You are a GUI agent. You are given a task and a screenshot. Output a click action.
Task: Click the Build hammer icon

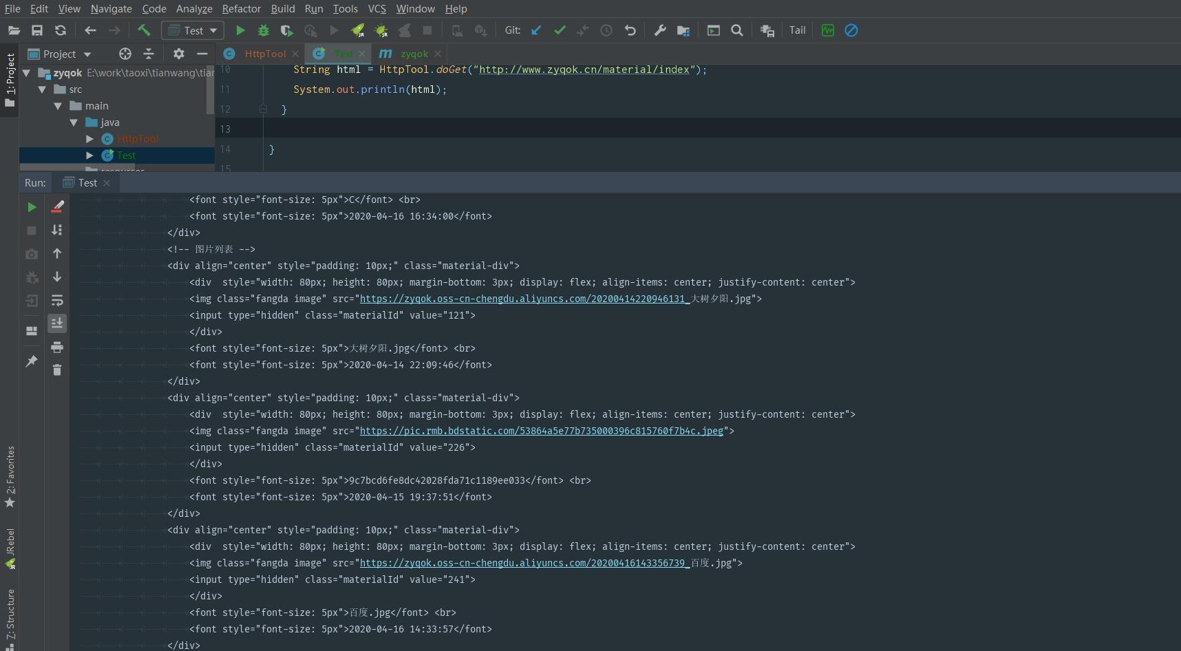coord(144,30)
